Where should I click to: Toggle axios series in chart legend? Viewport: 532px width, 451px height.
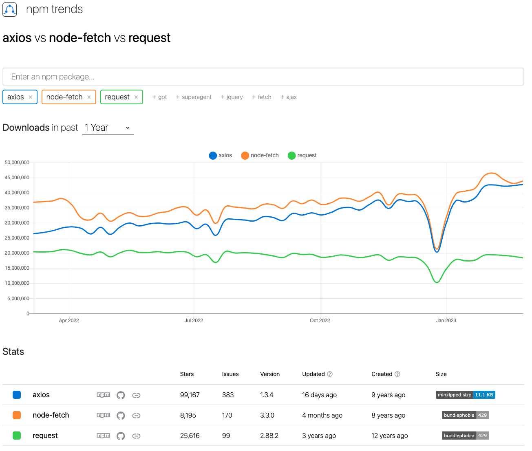pos(221,156)
